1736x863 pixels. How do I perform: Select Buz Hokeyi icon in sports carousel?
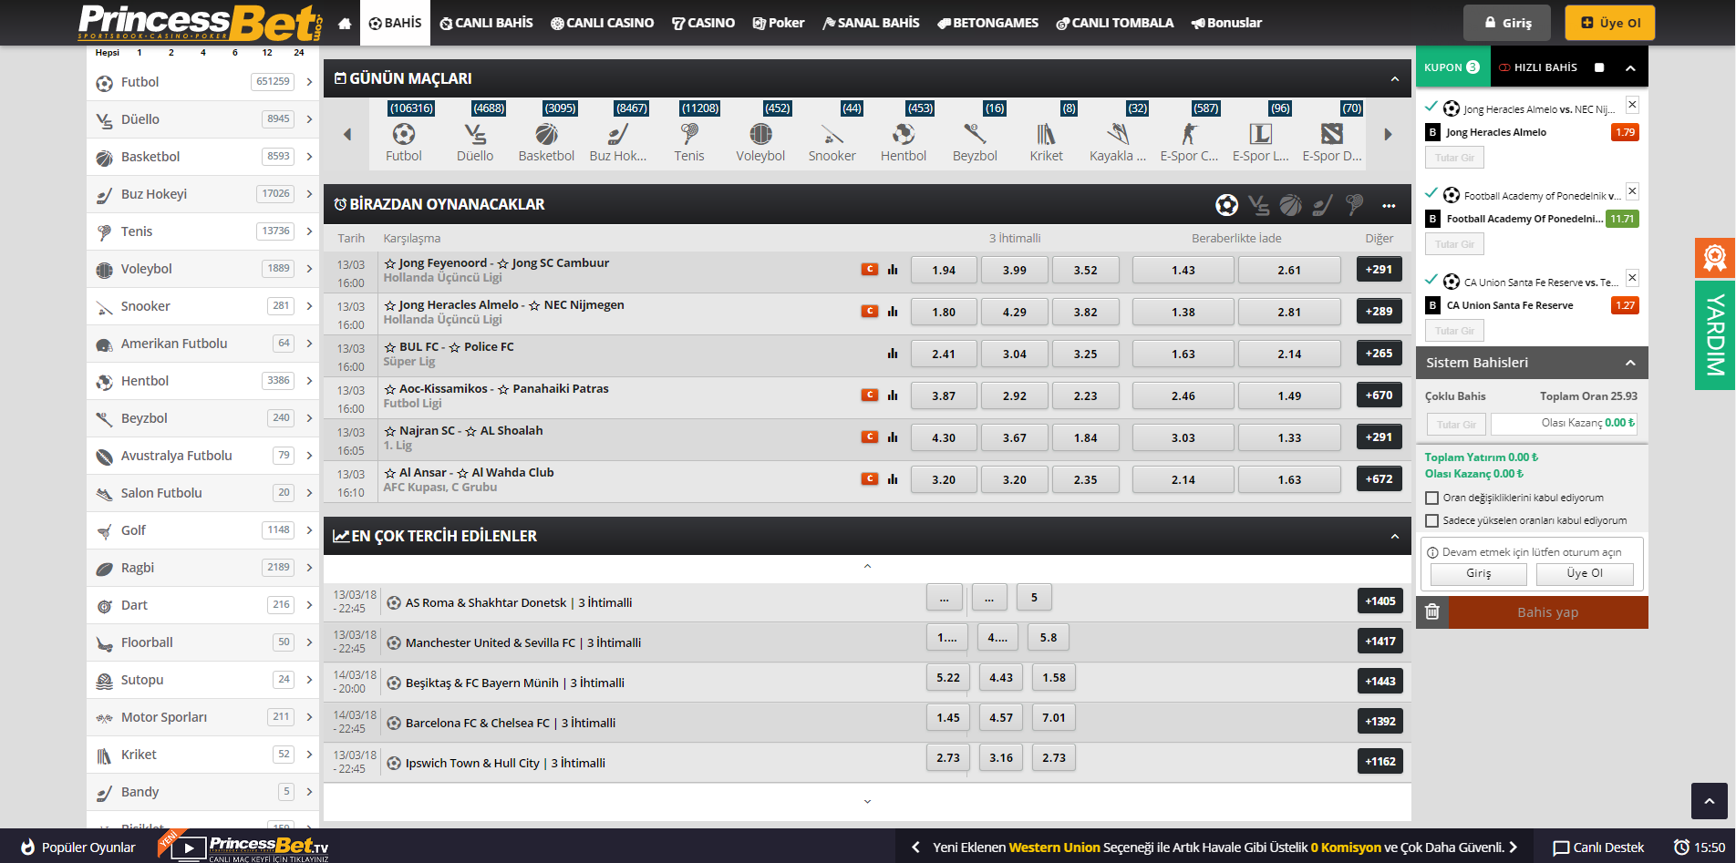coord(618,134)
